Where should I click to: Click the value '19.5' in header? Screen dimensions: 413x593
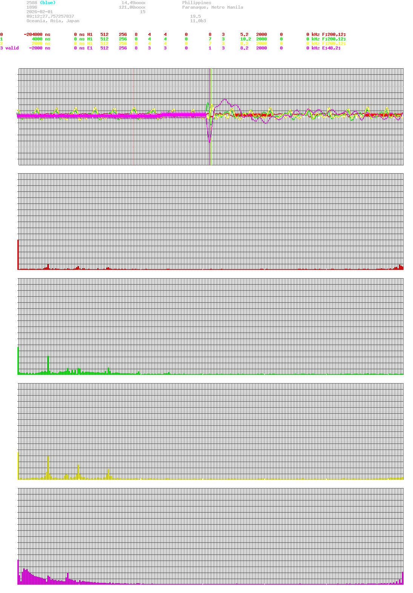[x=195, y=16]
